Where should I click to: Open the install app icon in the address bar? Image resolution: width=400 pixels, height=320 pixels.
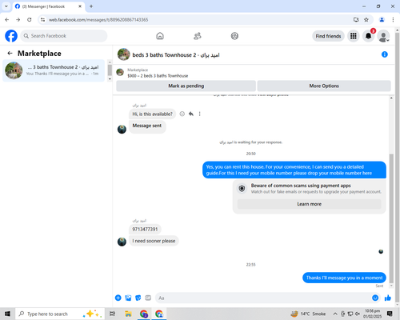[x=356, y=20]
